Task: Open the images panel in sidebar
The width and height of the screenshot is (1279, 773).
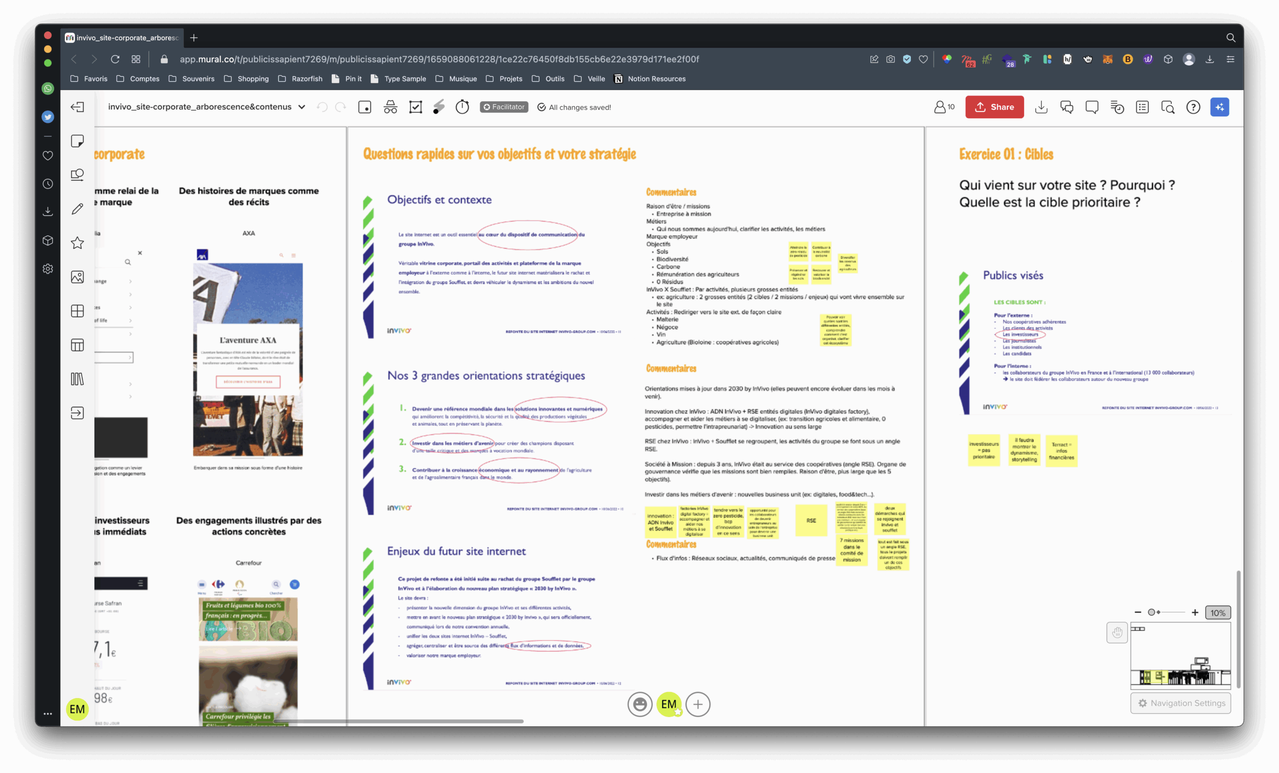Action: (77, 277)
